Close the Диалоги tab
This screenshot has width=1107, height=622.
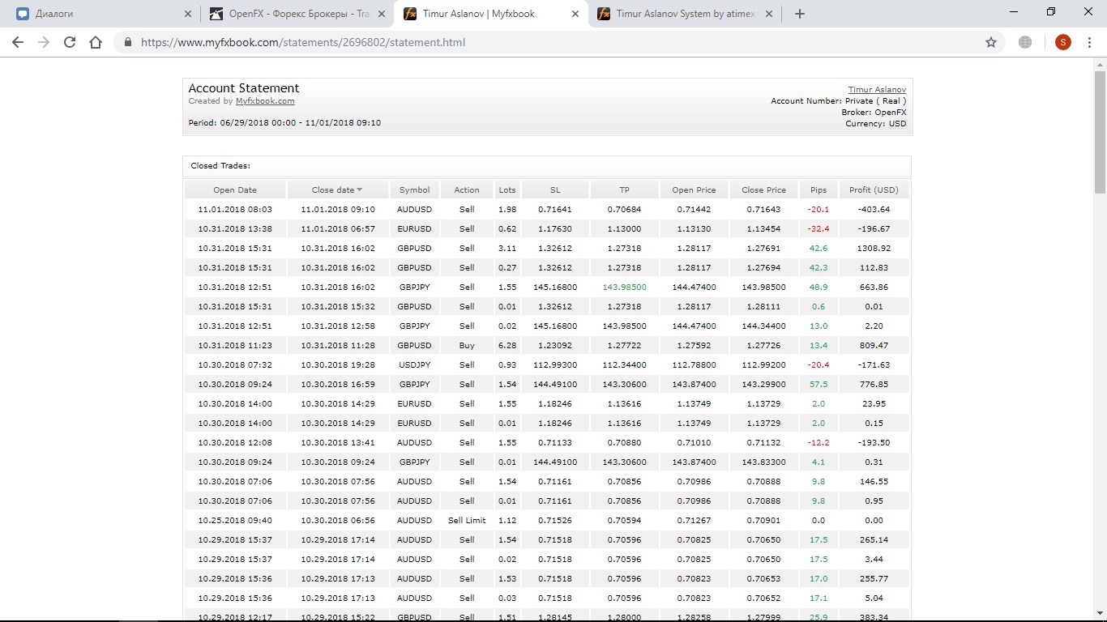point(188,14)
